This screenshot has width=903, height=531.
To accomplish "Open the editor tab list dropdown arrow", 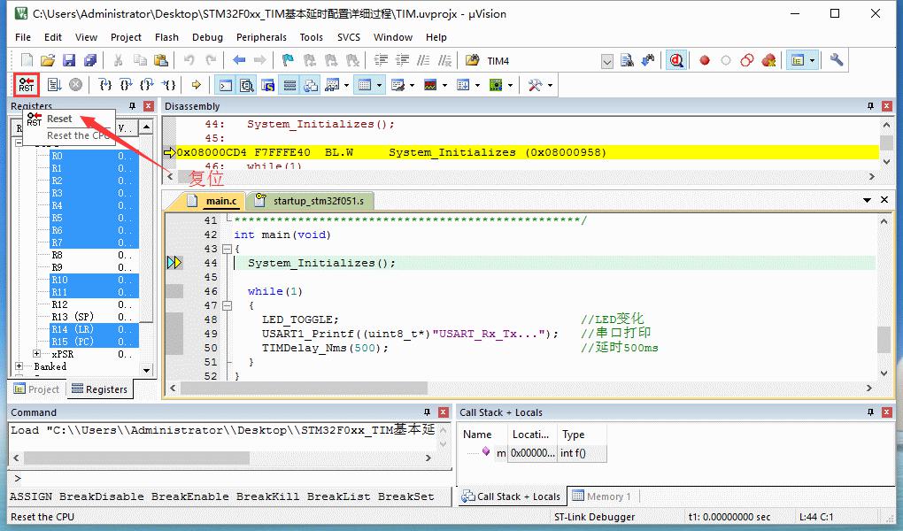I will tap(867, 200).
